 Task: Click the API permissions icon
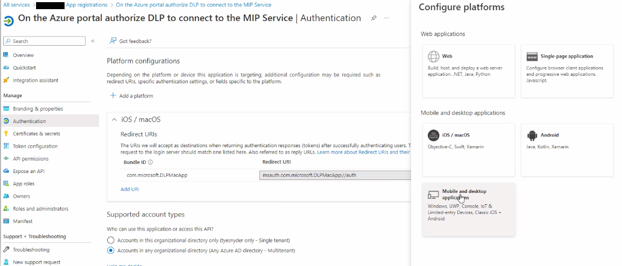click(x=6, y=159)
